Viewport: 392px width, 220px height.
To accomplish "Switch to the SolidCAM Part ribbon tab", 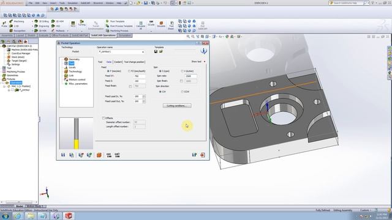I will (80, 35).
